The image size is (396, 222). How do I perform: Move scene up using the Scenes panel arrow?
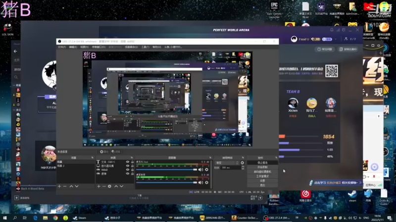pyautogui.click(x=71, y=186)
